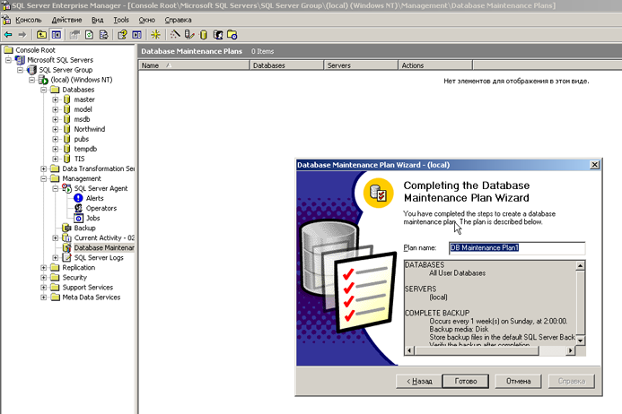Image resolution: width=622 pixels, height=414 pixels.
Task: Click the Back arrow toolbar icon
Action: 8,35
